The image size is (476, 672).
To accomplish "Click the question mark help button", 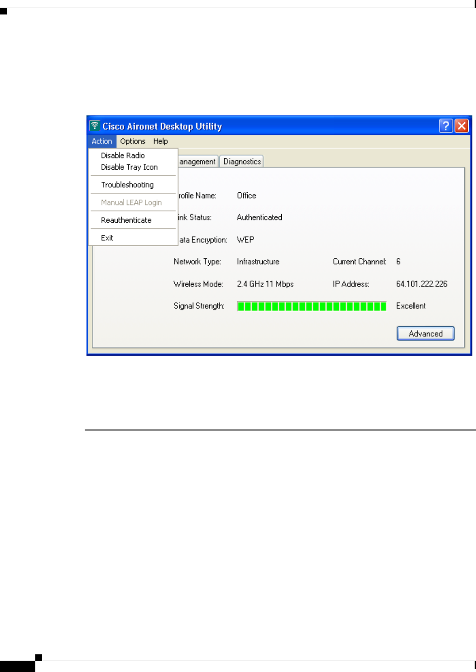I will pos(446,126).
